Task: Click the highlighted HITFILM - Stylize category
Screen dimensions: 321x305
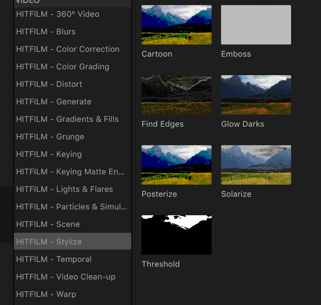Action: click(73, 242)
